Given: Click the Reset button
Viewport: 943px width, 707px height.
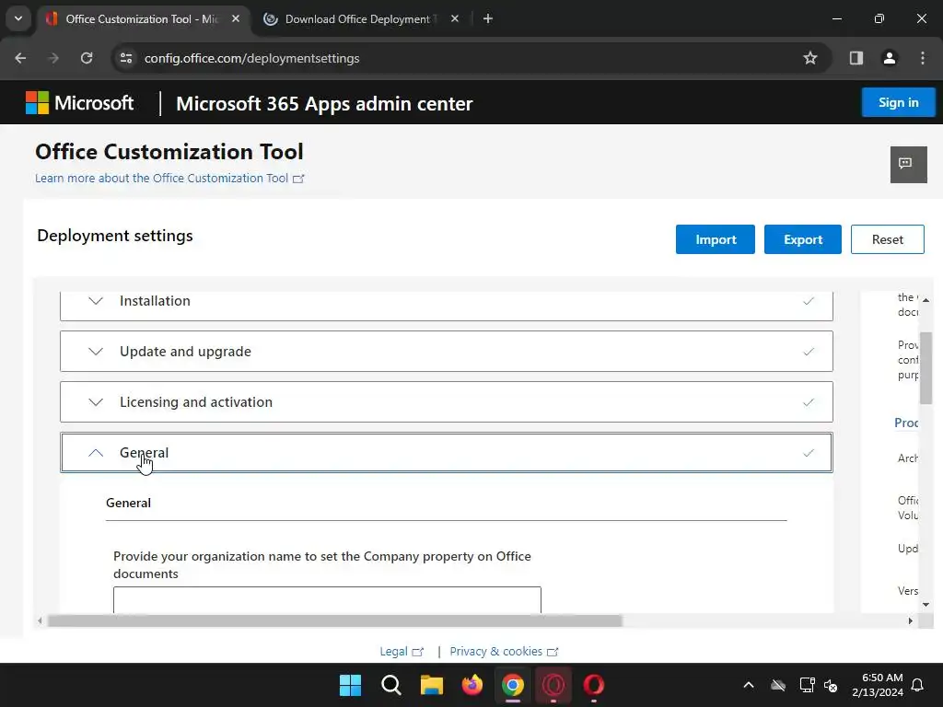Looking at the screenshot, I should pos(887,239).
